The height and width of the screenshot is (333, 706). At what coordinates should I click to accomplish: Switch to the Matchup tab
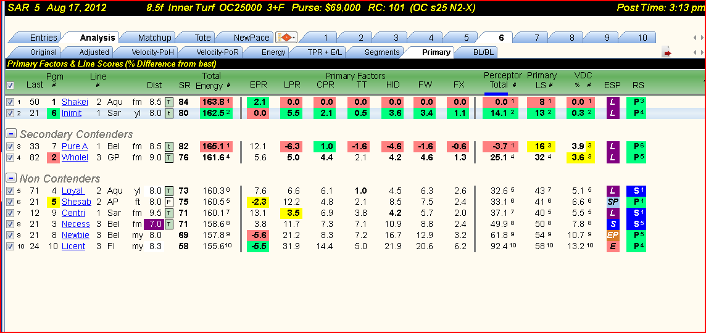click(x=154, y=38)
